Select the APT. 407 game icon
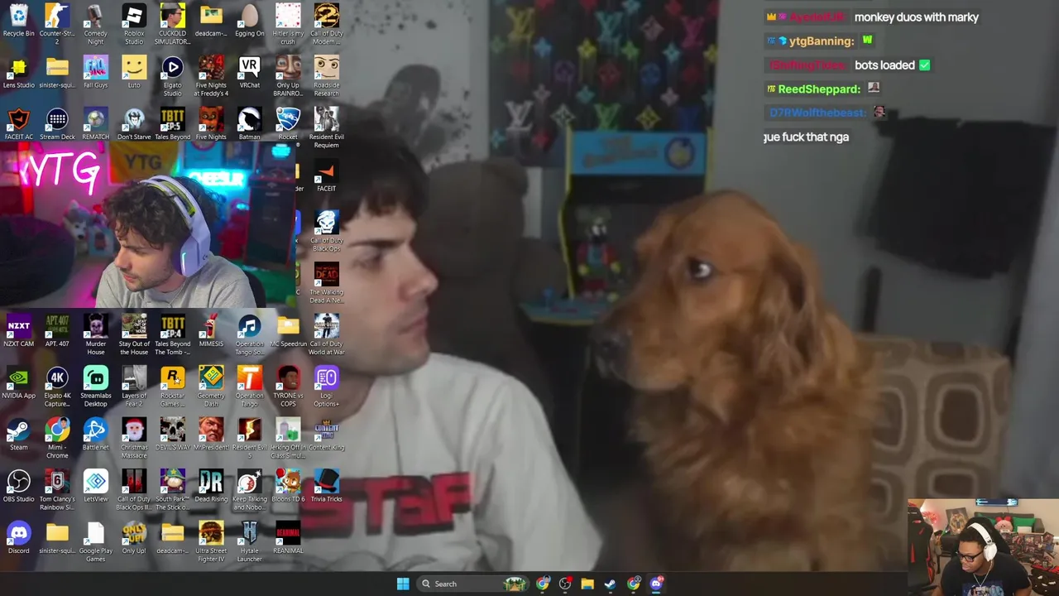1059x596 pixels. point(57,331)
